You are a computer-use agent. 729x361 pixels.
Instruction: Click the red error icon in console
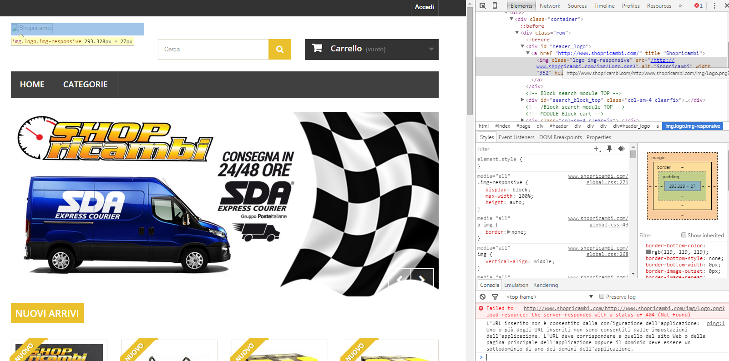(x=481, y=308)
